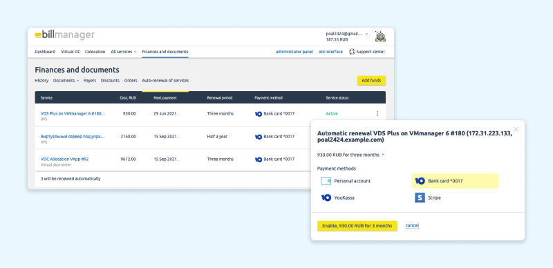
Task: Open the History subtab
Action: [x=41, y=80]
